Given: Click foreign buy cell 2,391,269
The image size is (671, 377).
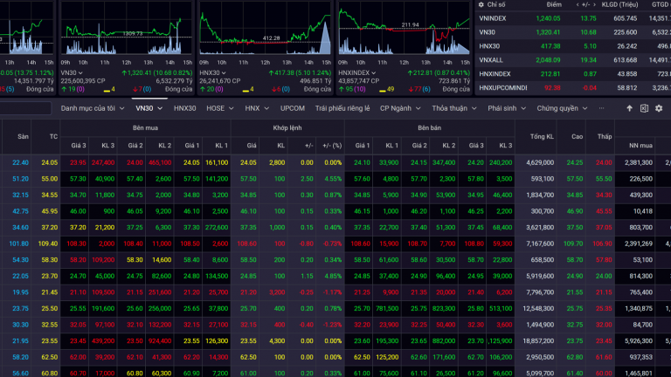Looking at the screenshot, I should point(639,243).
